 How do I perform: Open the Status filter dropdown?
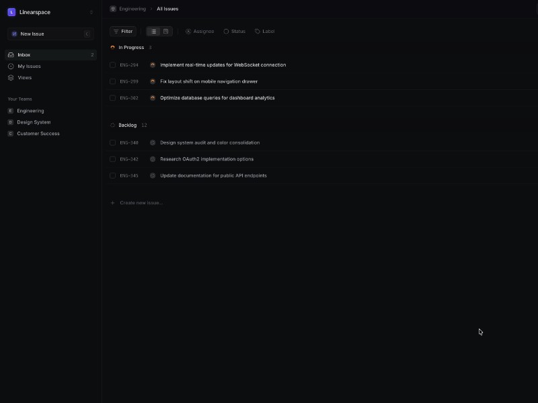[235, 31]
